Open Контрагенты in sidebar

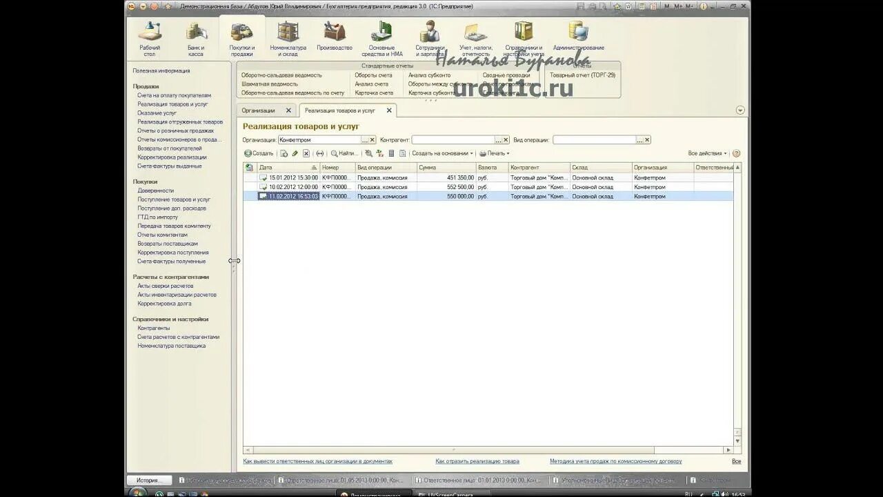click(x=153, y=328)
